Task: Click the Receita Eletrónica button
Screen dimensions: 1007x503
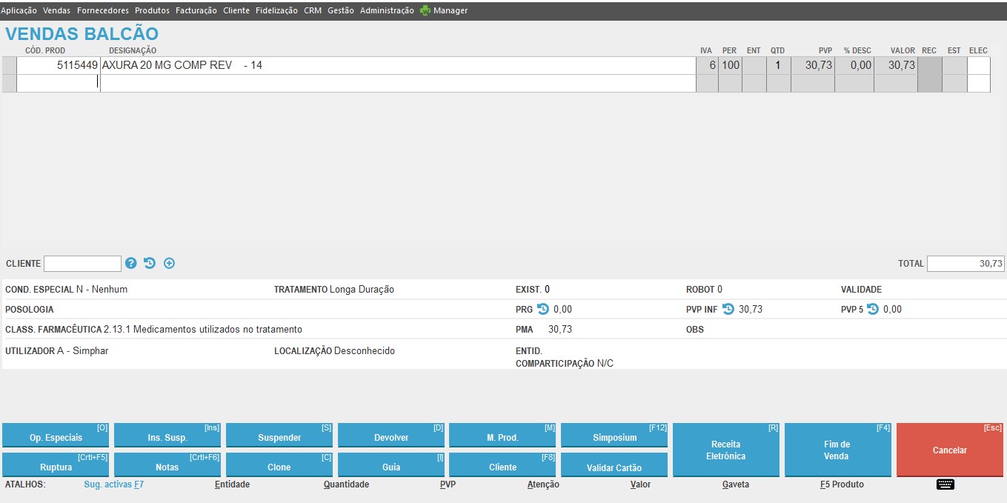Action: click(725, 450)
